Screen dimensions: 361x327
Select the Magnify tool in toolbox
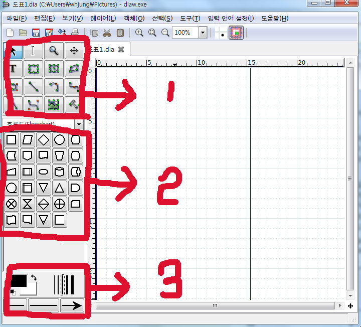tap(54, 51)
